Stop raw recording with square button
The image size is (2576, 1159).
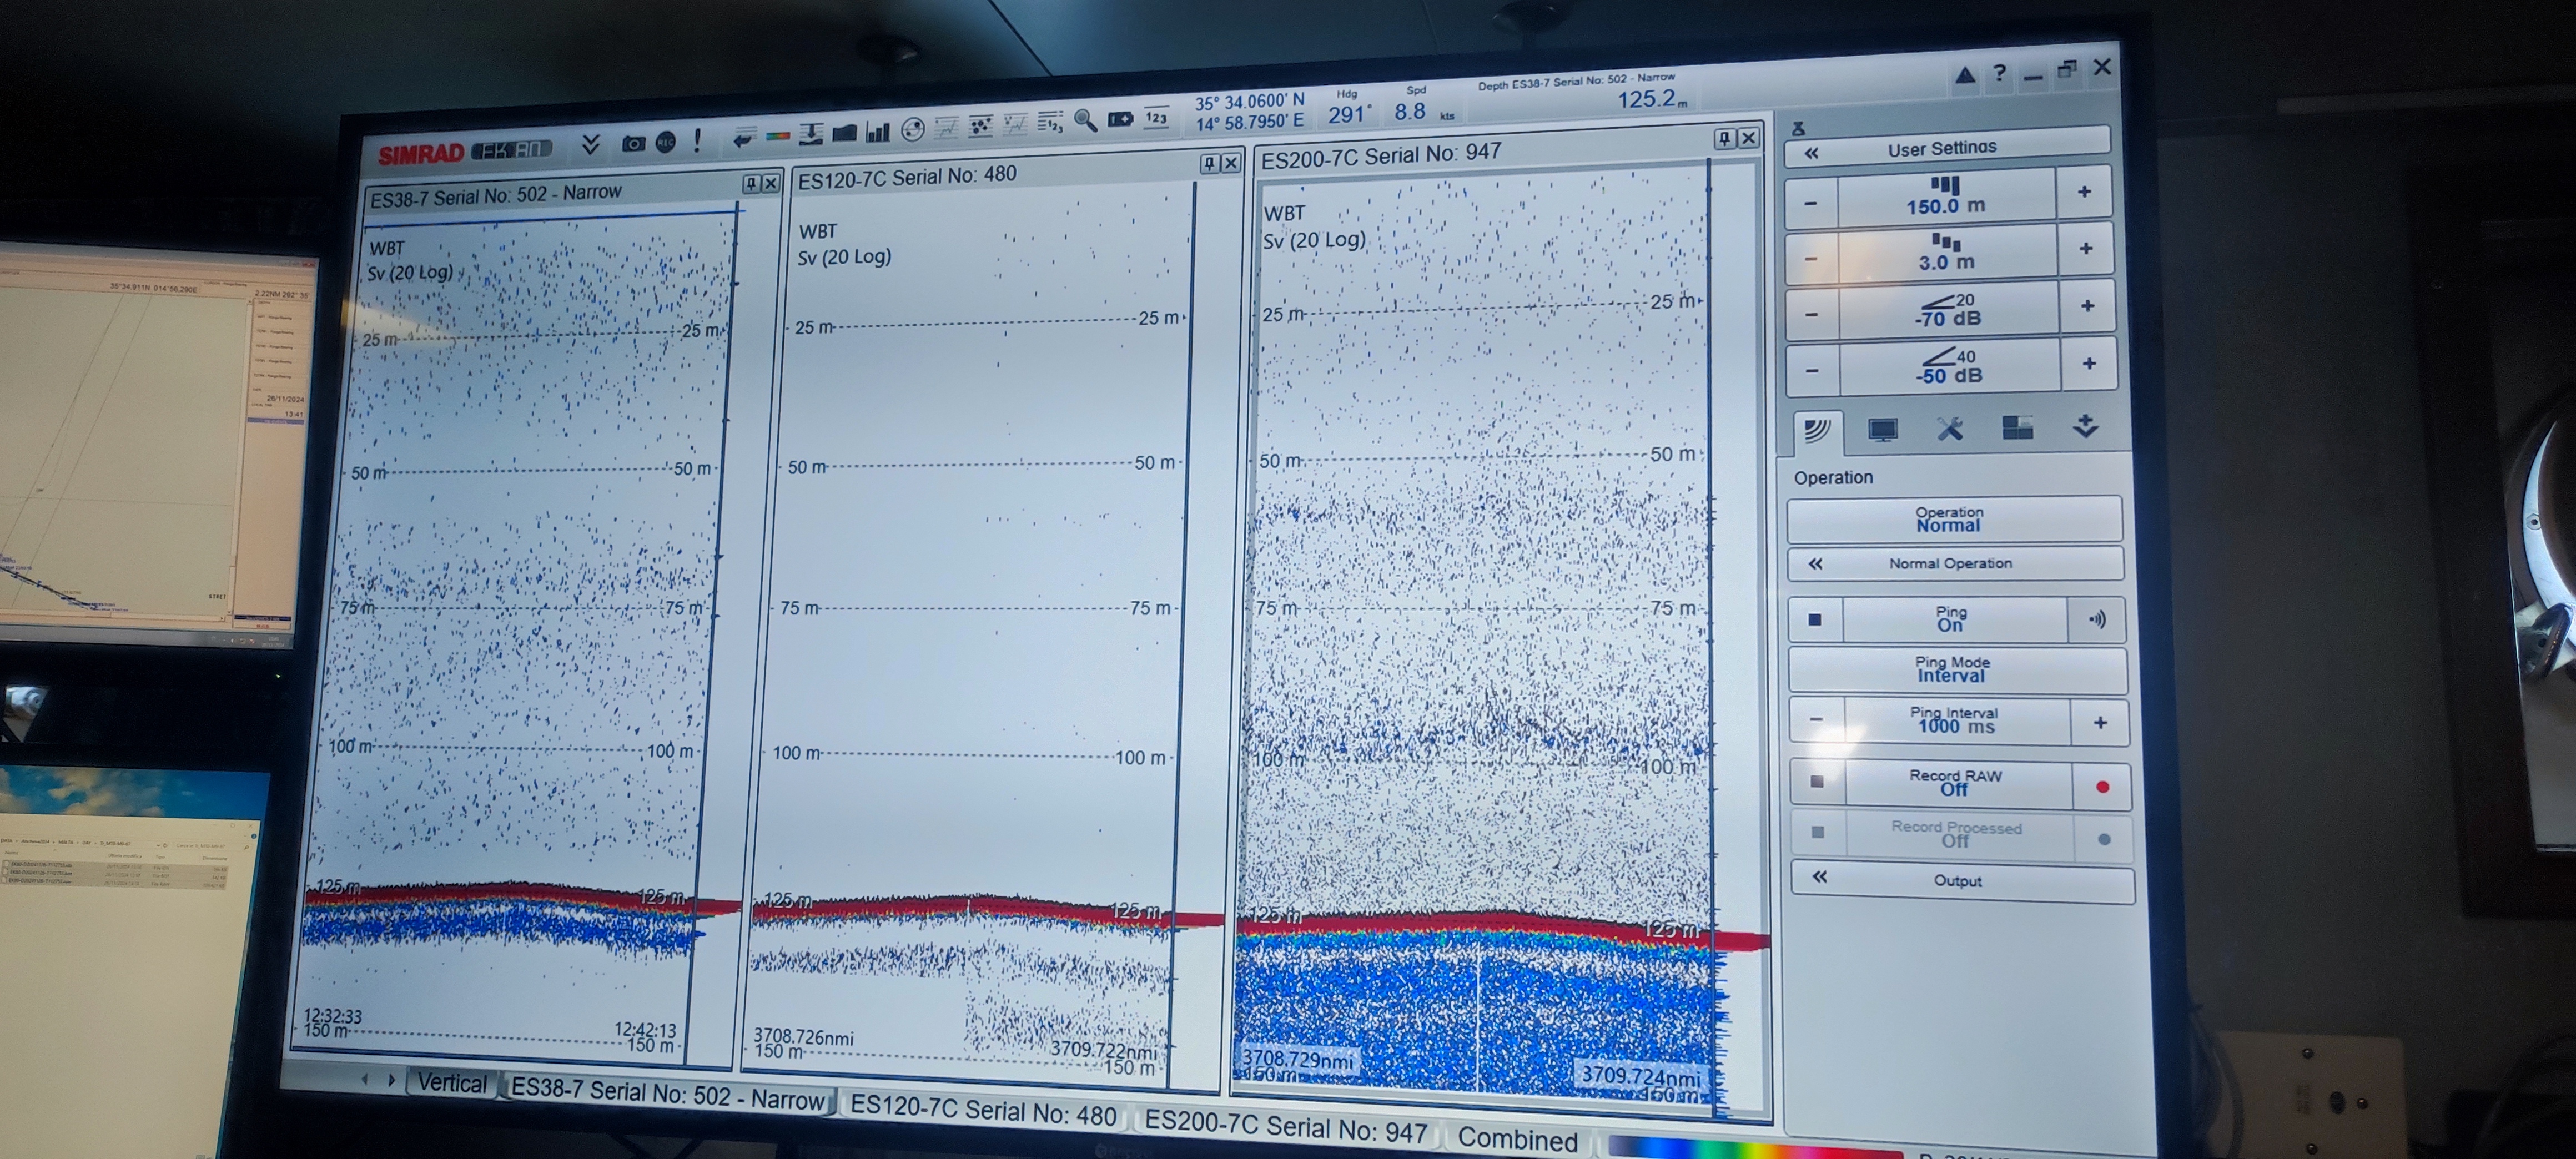[1817, 782]
